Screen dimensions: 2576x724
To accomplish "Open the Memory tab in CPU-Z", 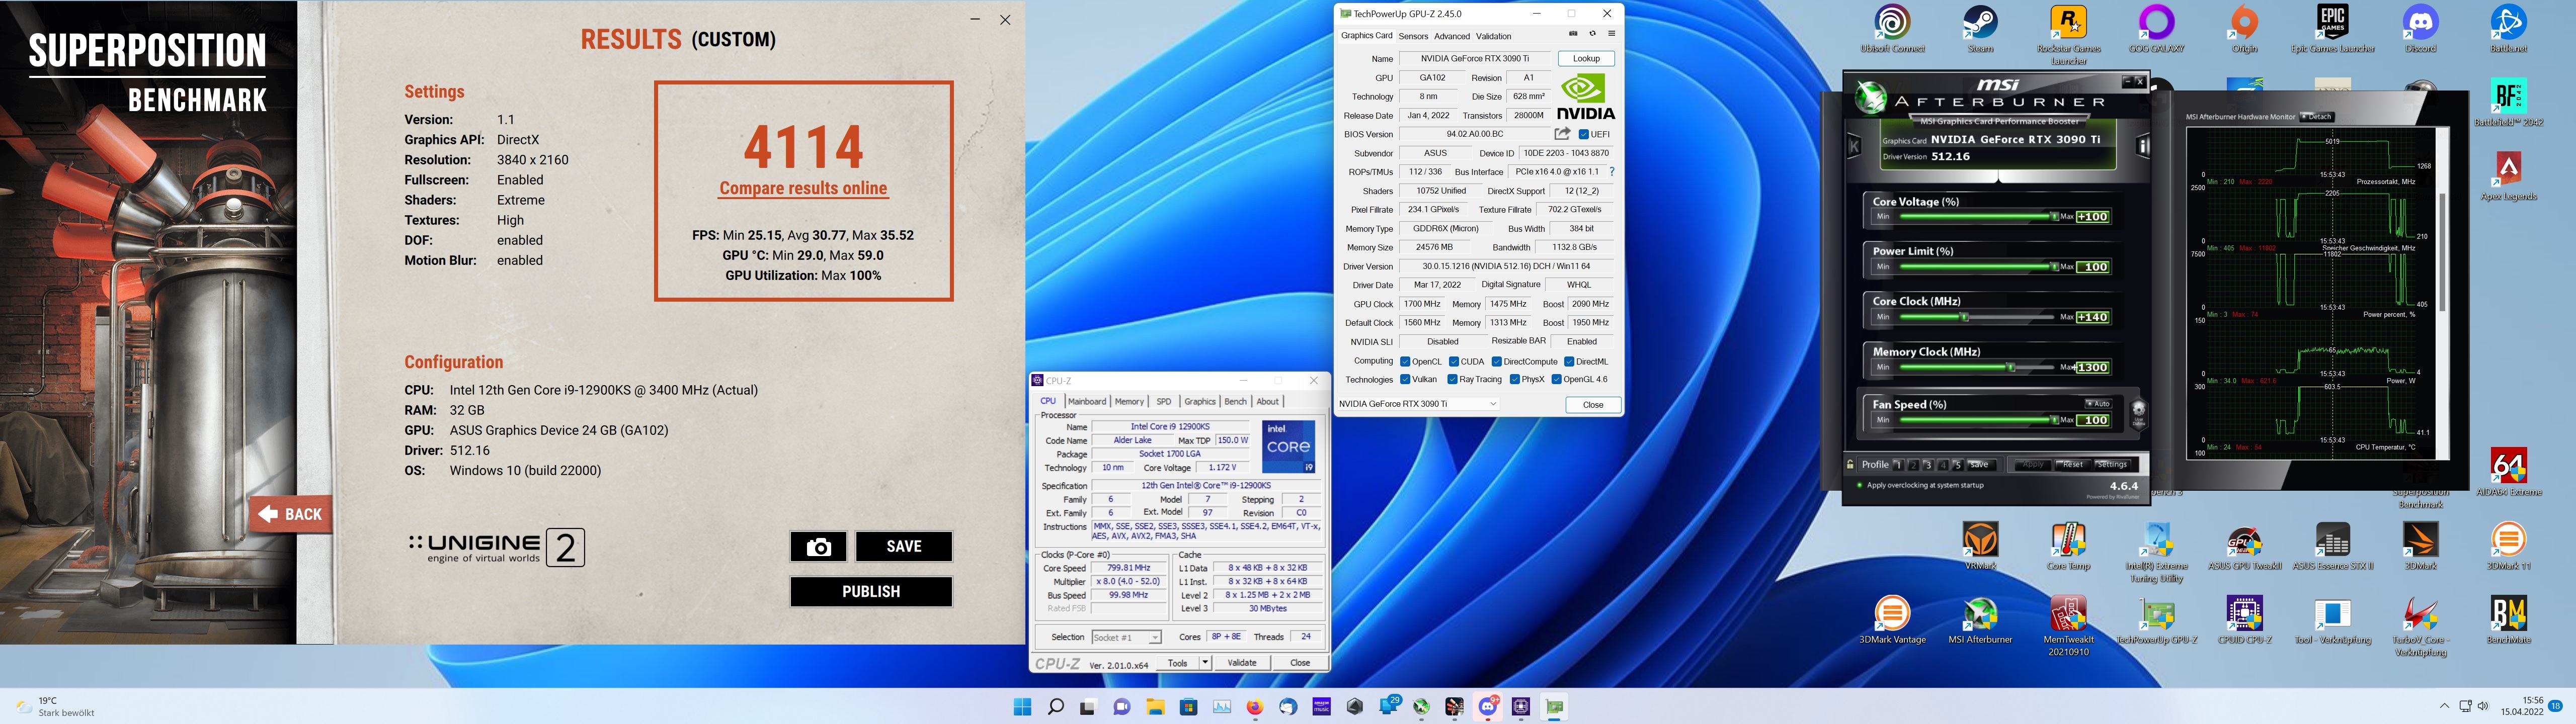I will pos(1129,401).
